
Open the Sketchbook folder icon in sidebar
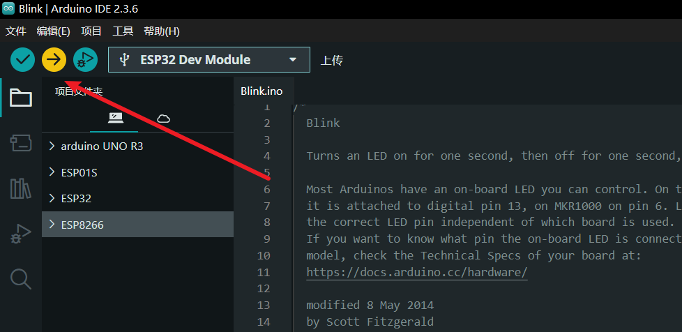point(20,98)
